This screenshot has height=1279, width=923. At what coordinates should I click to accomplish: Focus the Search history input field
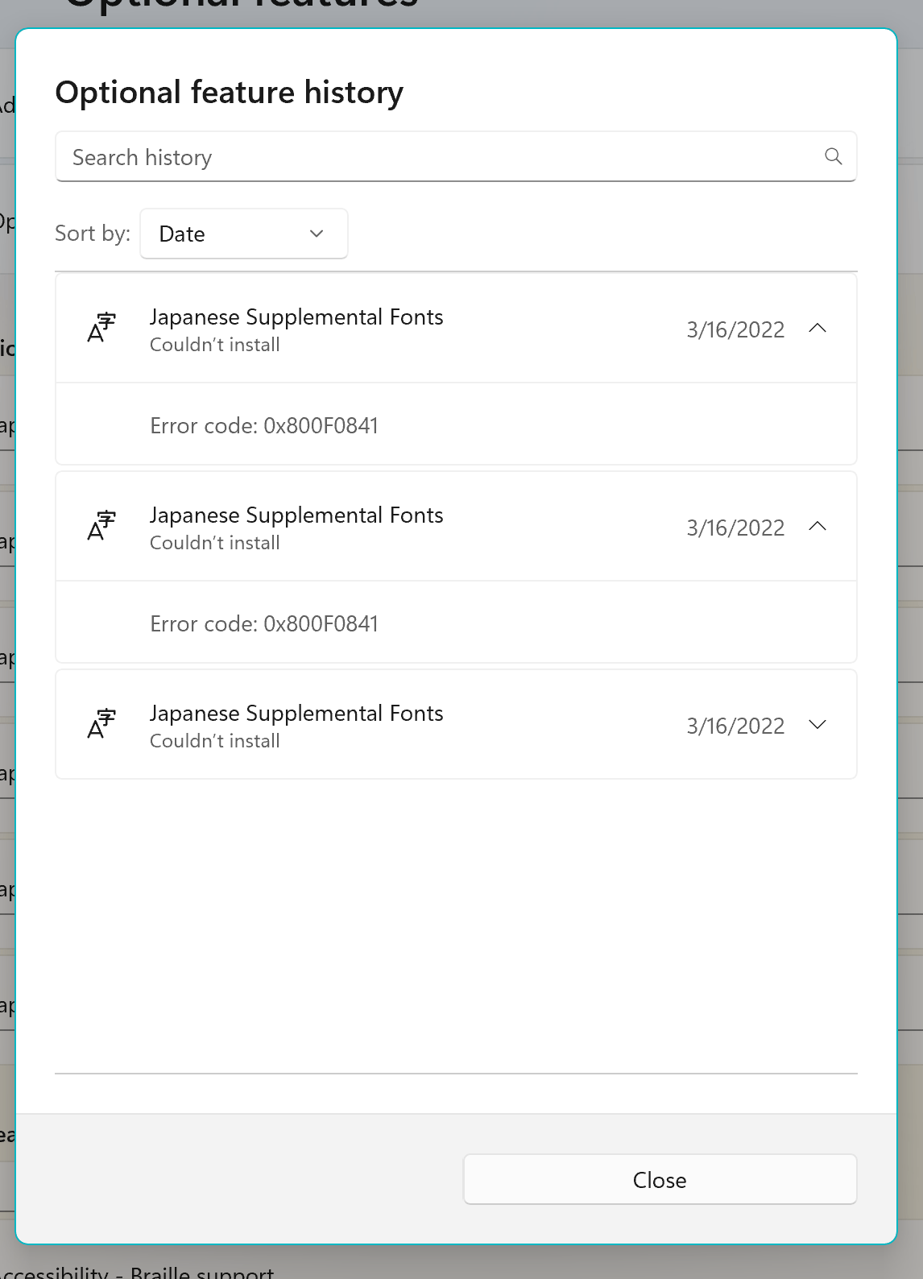(x=456, y=156)
